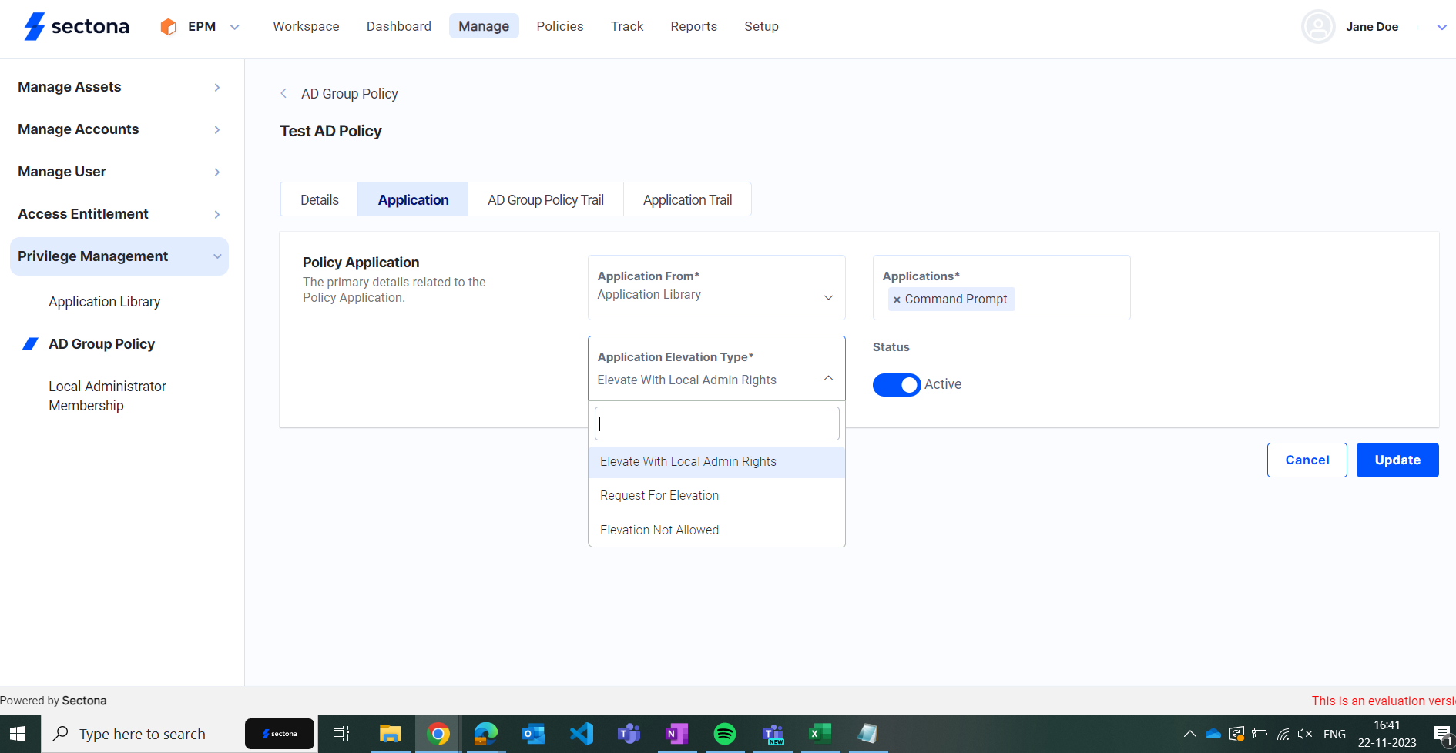
Task: Remove the Command Prompt application tag
Action: [897, 299]
